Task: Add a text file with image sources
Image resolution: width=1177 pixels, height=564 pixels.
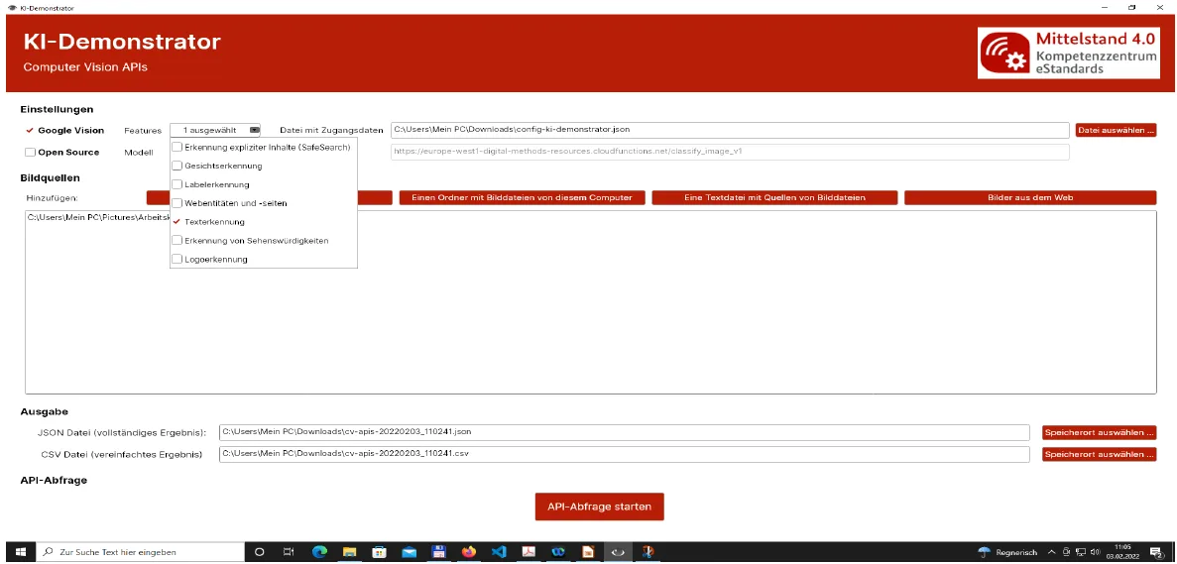Action: point(774,198)
